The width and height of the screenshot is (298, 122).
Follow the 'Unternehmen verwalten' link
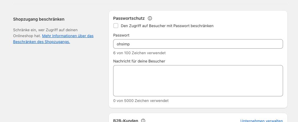(x=262, y=121)
